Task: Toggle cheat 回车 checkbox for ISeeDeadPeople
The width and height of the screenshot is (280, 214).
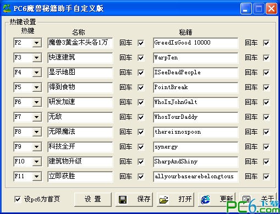Action: (x=266, y=73)
